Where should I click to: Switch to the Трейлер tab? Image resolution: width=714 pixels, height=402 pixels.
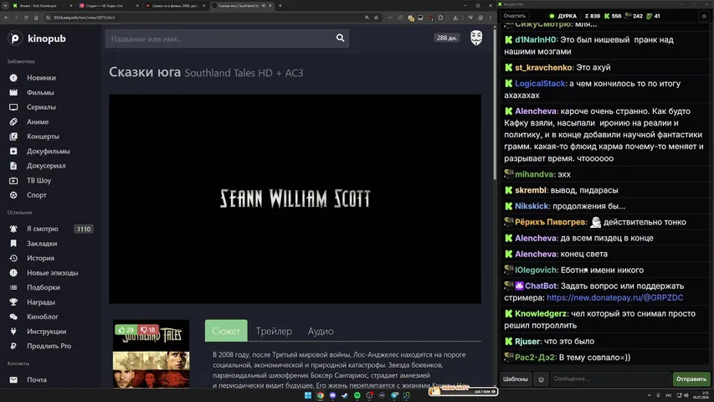(x=274, y=332)
